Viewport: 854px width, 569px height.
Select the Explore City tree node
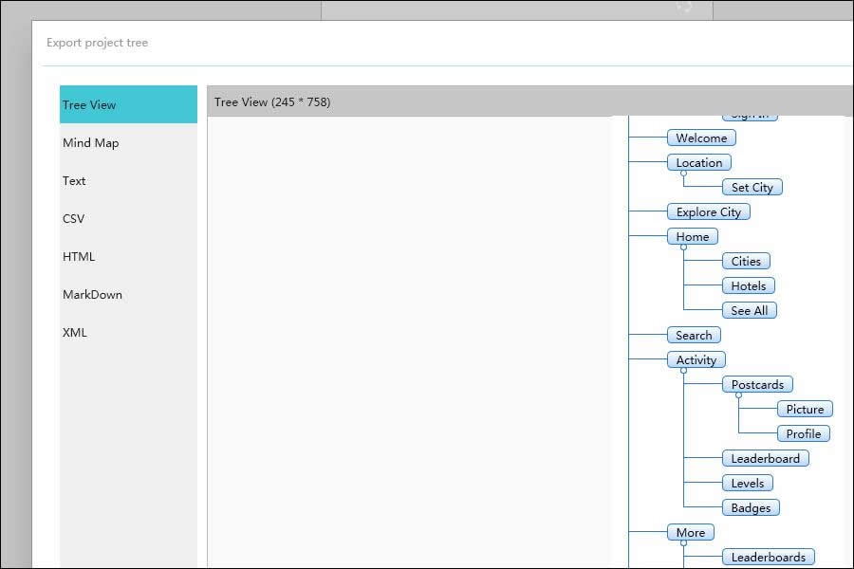click(x=708, y=212)
